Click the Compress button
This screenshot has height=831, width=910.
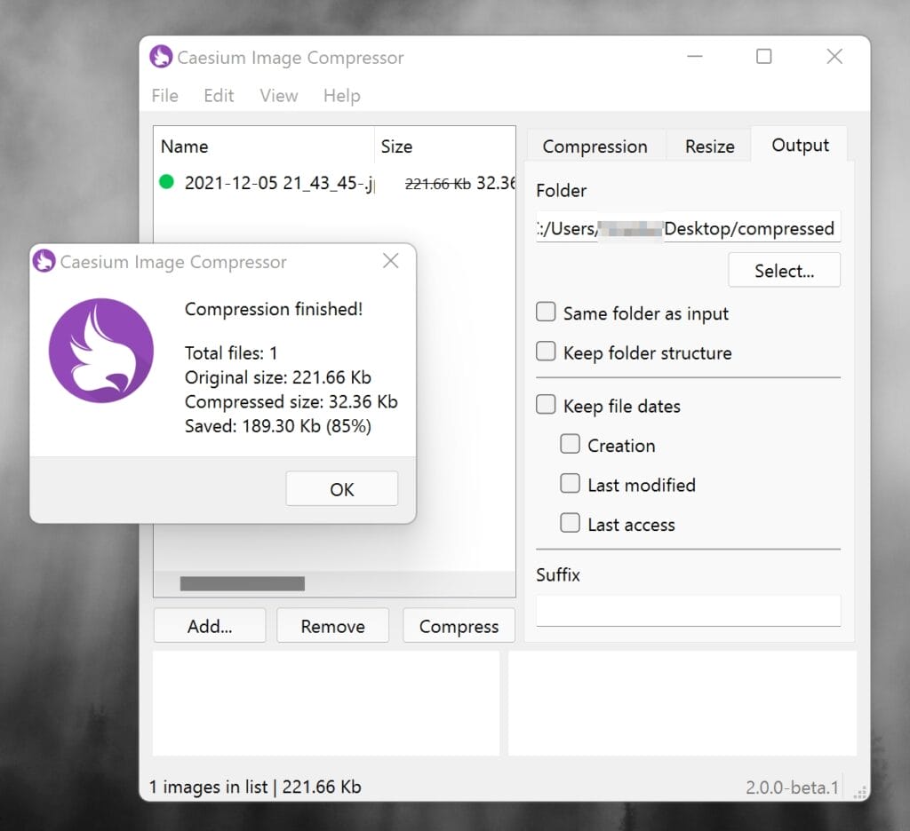click(x=459, y=626)
